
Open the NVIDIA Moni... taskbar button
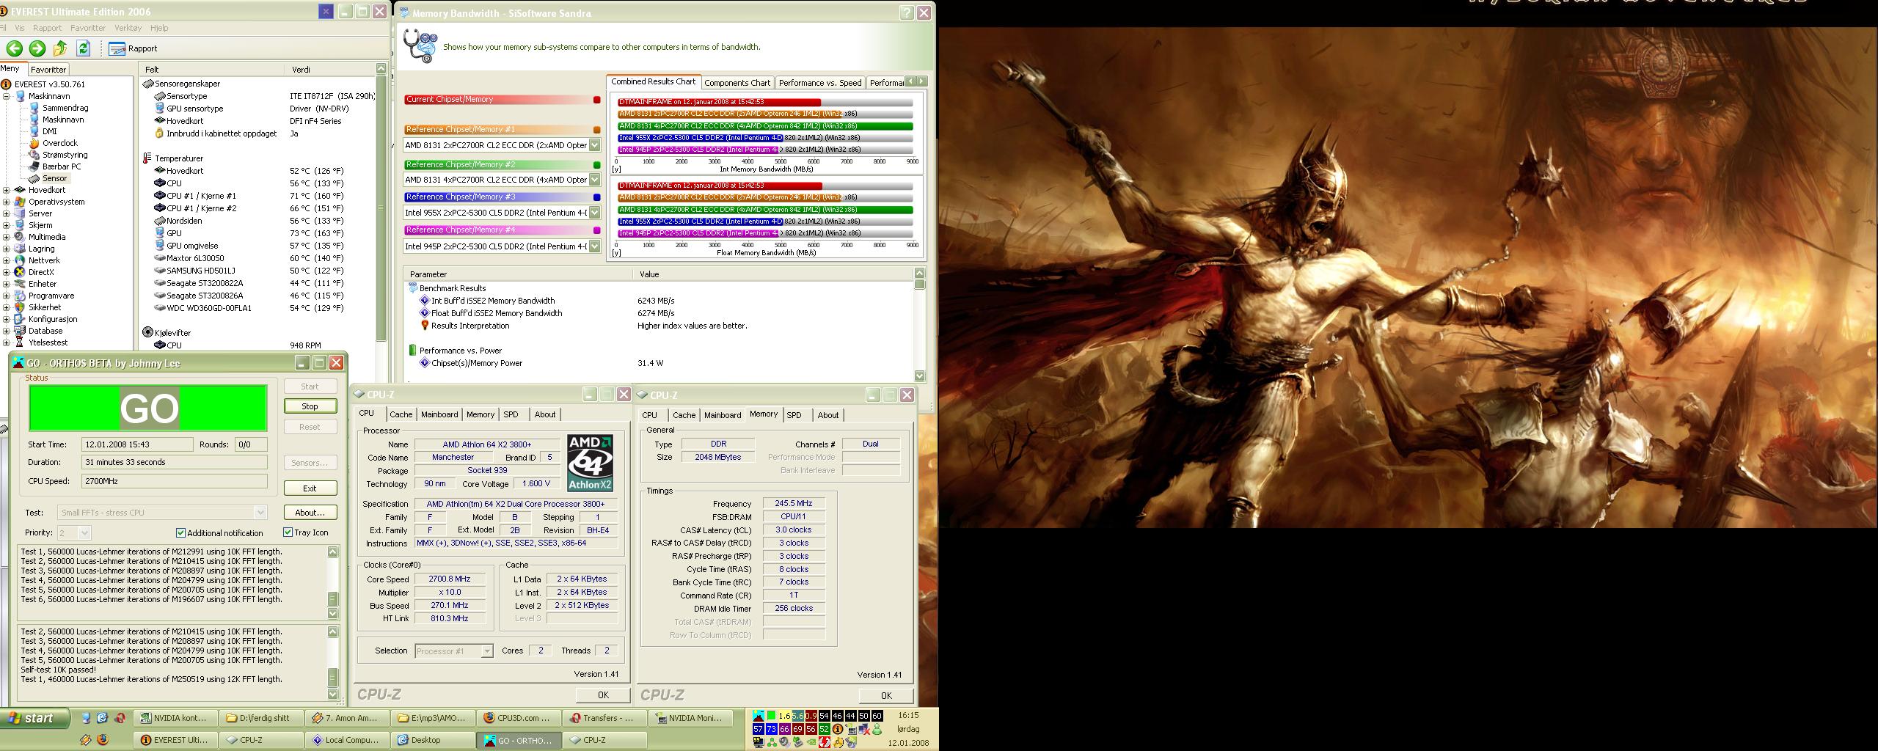(690, 718)
